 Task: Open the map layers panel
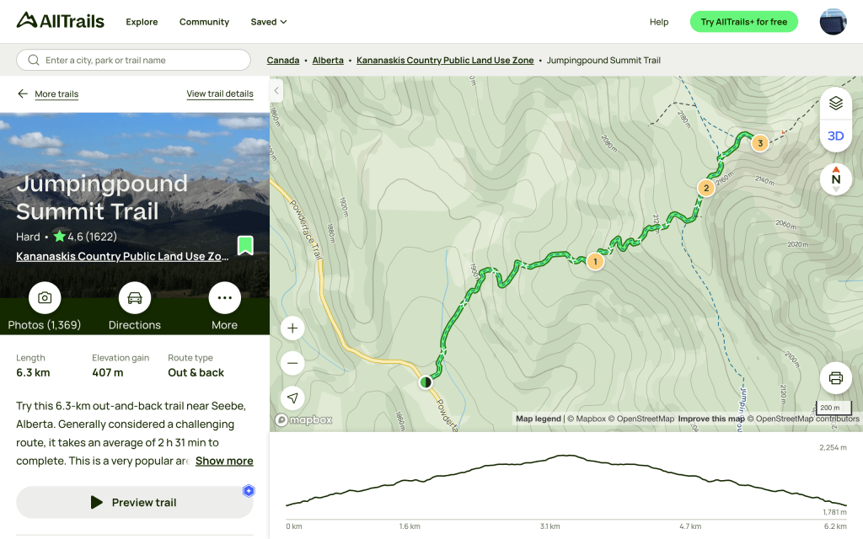(835, 104)
